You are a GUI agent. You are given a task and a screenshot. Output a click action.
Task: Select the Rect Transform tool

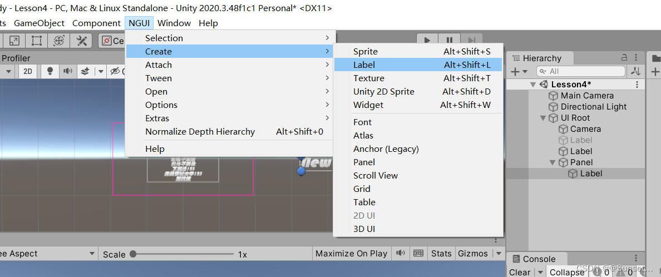click(36, 41)
